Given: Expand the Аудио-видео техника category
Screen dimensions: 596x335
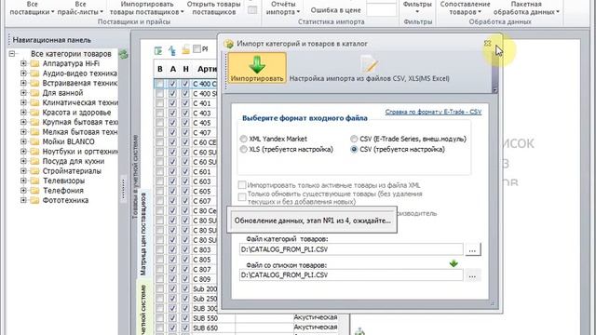Looking at the screenshot, I should pyautogui.click(x=23, y=74).
